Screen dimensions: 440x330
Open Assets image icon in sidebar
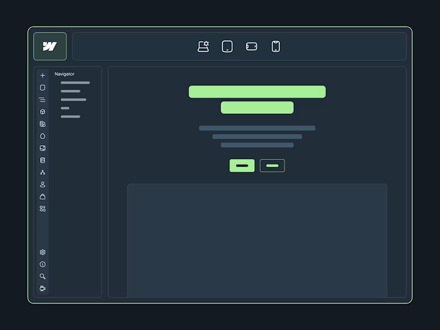pyautogui.click(x=43, y=148)
